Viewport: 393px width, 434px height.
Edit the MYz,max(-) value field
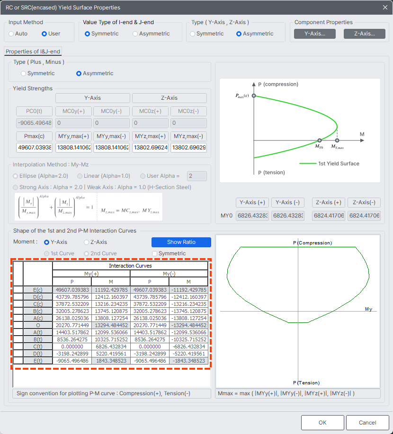pos(189,148)
